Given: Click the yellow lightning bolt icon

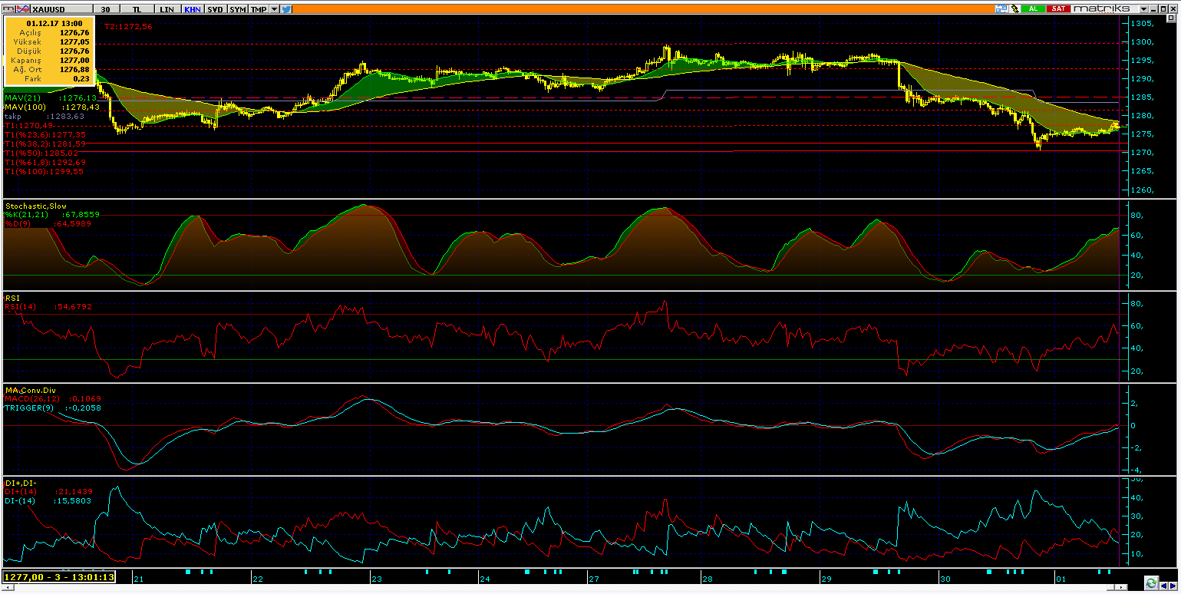Looking at the screenshot, I should click(x=1014, y=8).
